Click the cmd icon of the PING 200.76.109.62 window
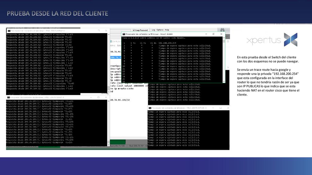The height and width of the screenshot is (175, 312). click(9, 31)
